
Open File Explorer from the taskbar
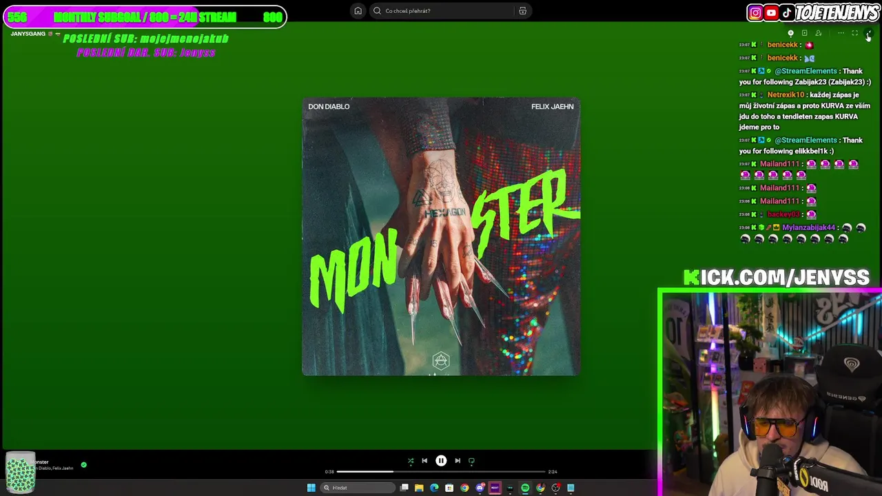pos(419,488)
